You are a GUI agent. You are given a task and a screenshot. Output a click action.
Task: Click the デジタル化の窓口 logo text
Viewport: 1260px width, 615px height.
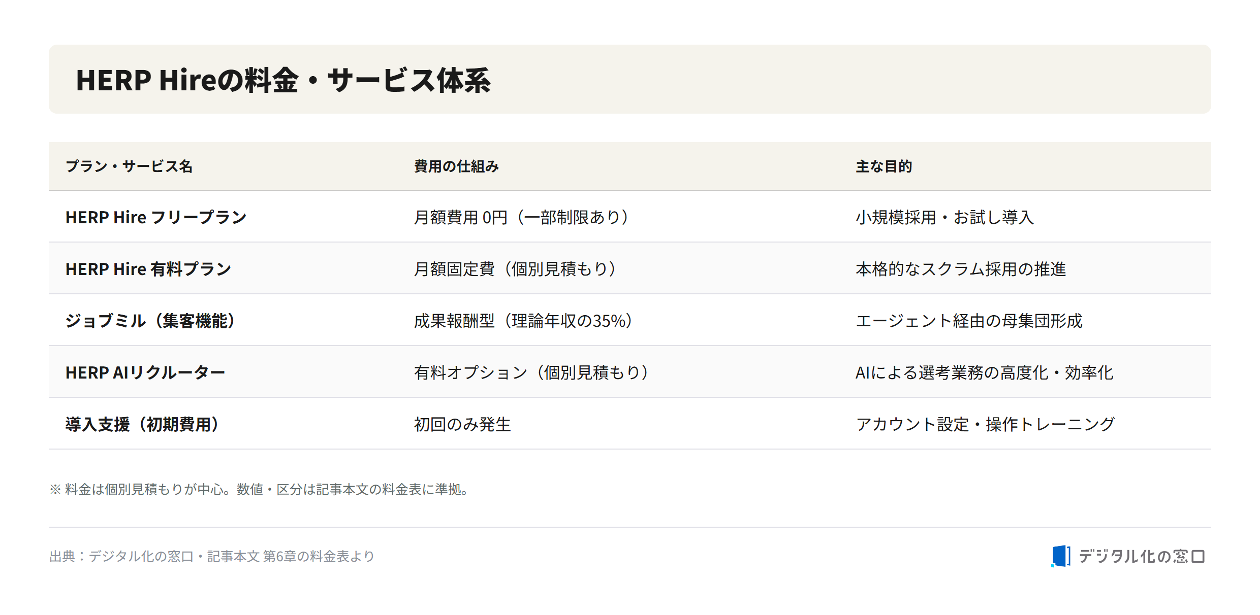tap(1142, 557)
